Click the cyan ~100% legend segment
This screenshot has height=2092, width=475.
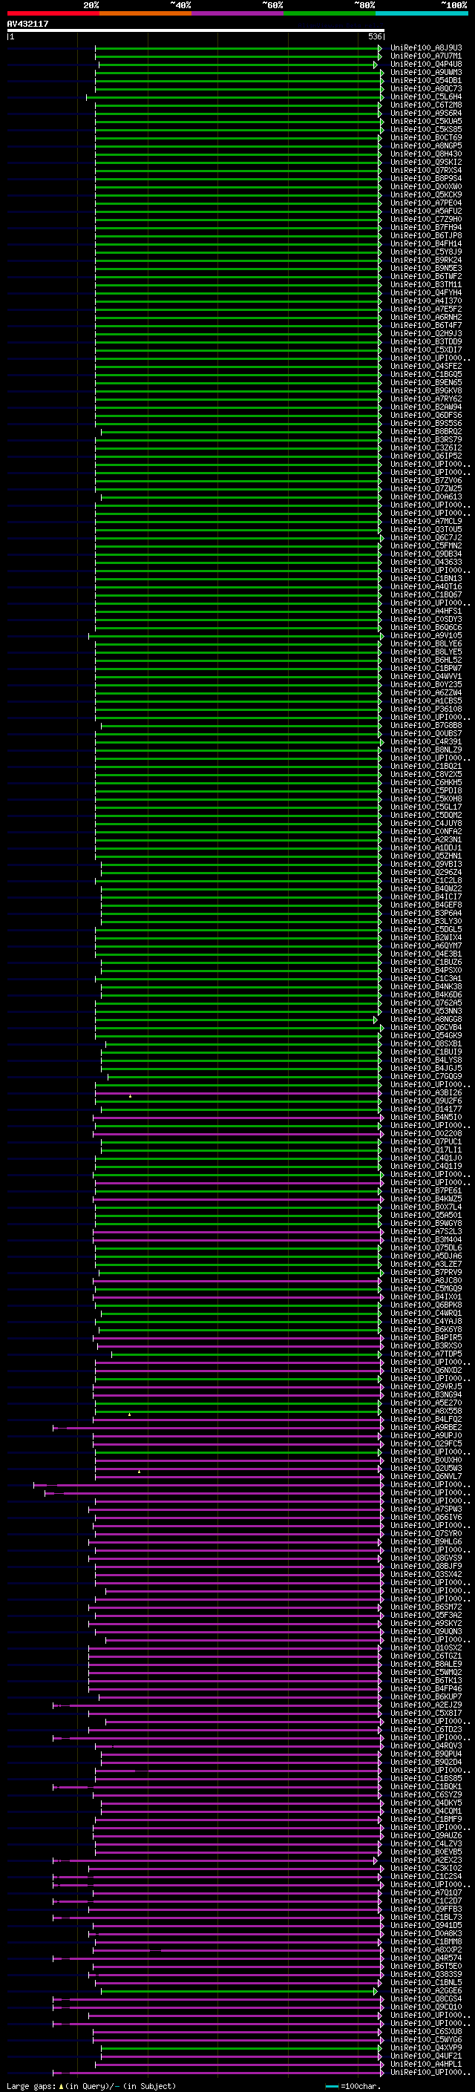[x=422, y=13]
